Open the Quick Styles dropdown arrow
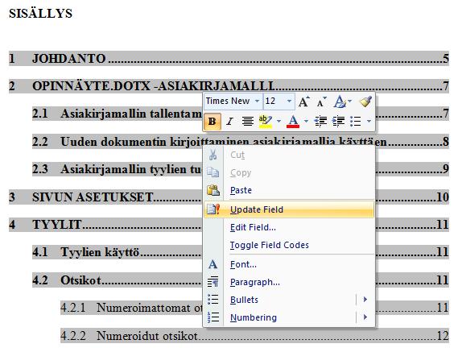 (350, 101)
